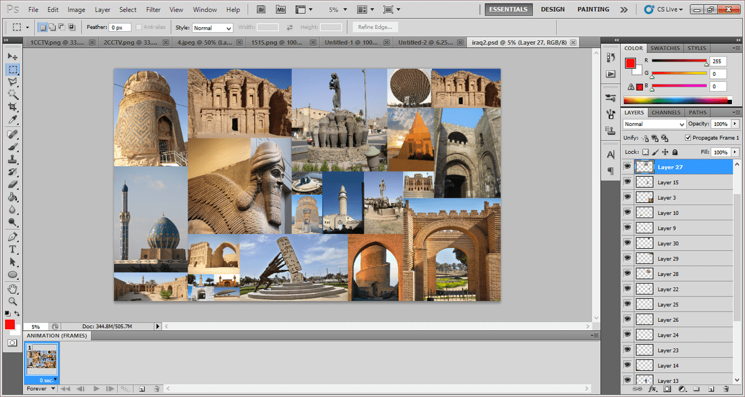Open the Filter menu

[x=153, y=10]
